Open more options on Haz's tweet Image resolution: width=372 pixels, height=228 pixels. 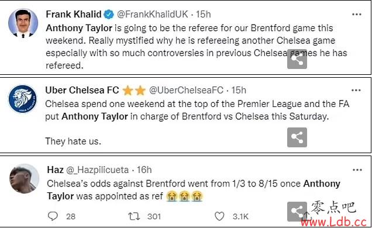[357, 170]
